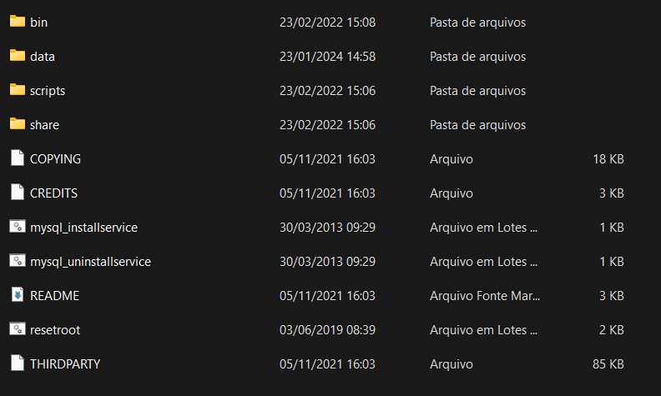Select the COPYING file icon
The height and width of the screenshot is (396, 661).
click(18, 158)
